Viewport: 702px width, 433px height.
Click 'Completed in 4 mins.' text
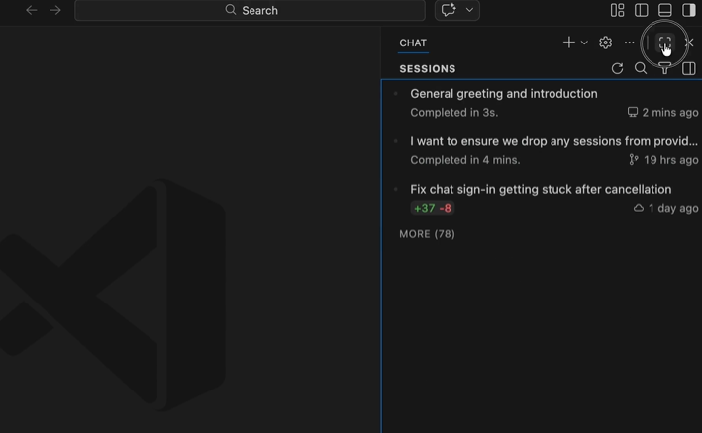click(465, 160)
